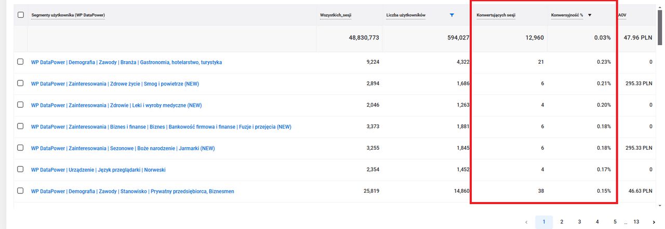The width and height of the screenshot is (665, 229).
Task: Click the users value 14,860
Action: pos(461,191)
